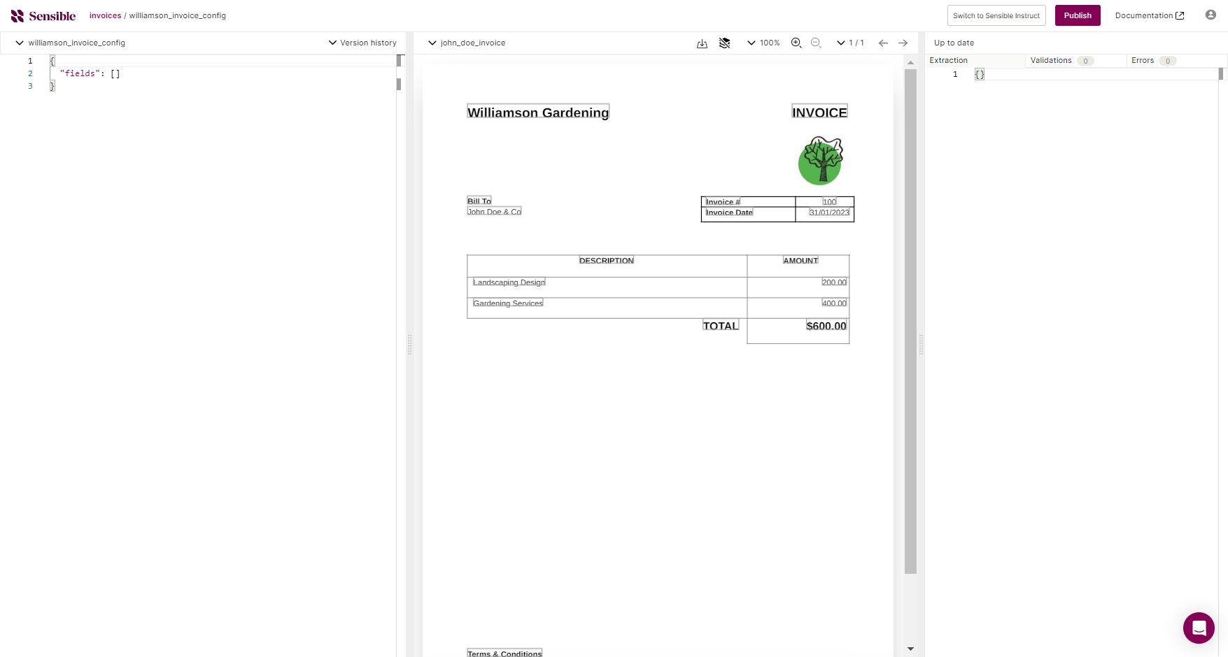Click the splitter handle between document and output

[x=921, y=344]
